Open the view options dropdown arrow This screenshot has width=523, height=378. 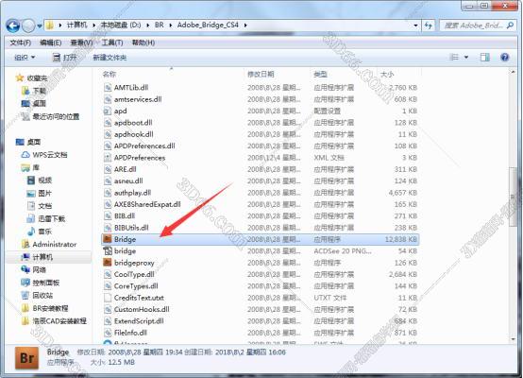(466, 58)
